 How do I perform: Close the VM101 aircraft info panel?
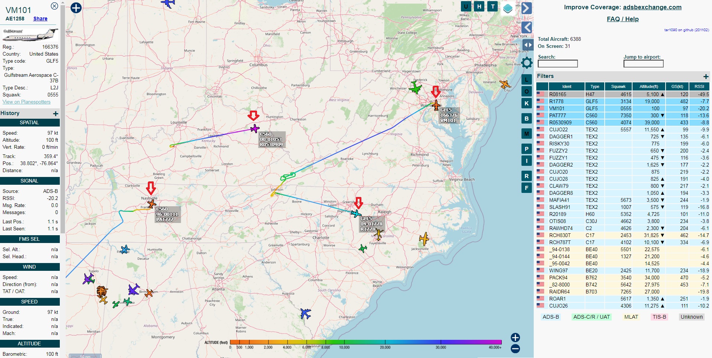pyautogui.click(x=54, y=6)
